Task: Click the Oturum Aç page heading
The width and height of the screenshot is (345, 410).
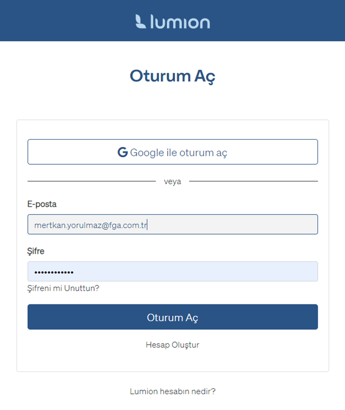Action: pos(173,77)
